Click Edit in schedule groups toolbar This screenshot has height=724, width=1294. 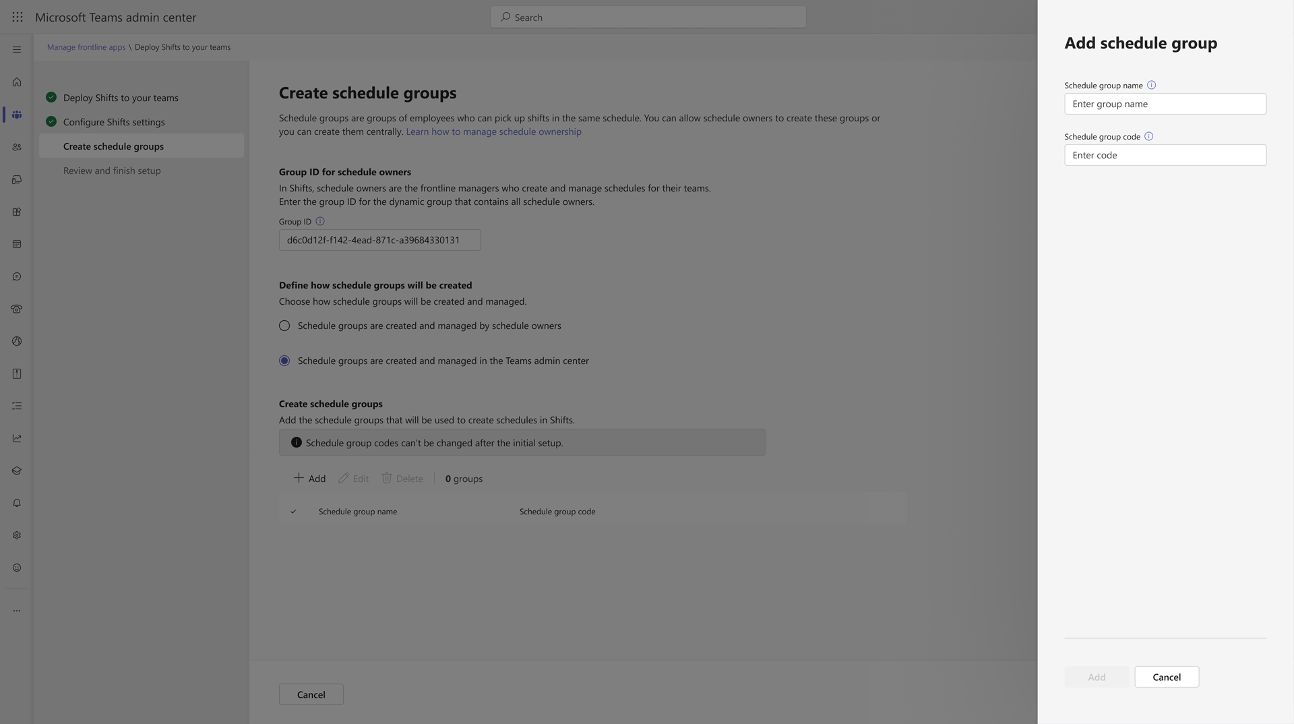click(354, 479)
